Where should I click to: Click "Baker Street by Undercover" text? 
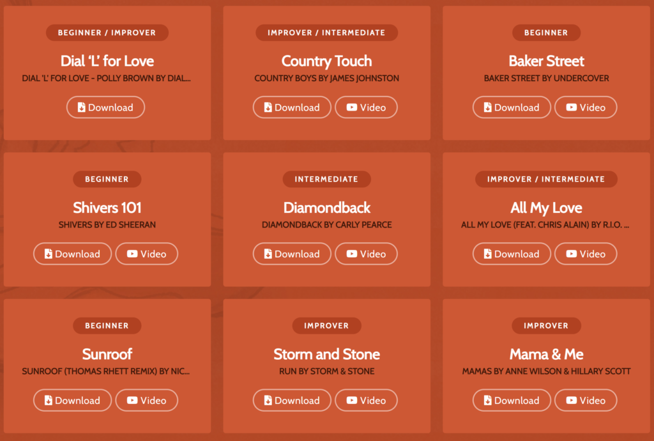point(547,78)
